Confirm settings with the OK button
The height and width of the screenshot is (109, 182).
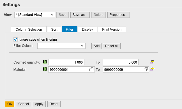click(10, 104)
